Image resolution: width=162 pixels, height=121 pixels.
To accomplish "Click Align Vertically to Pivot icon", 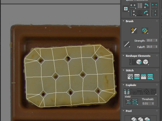I will (133, 13).
